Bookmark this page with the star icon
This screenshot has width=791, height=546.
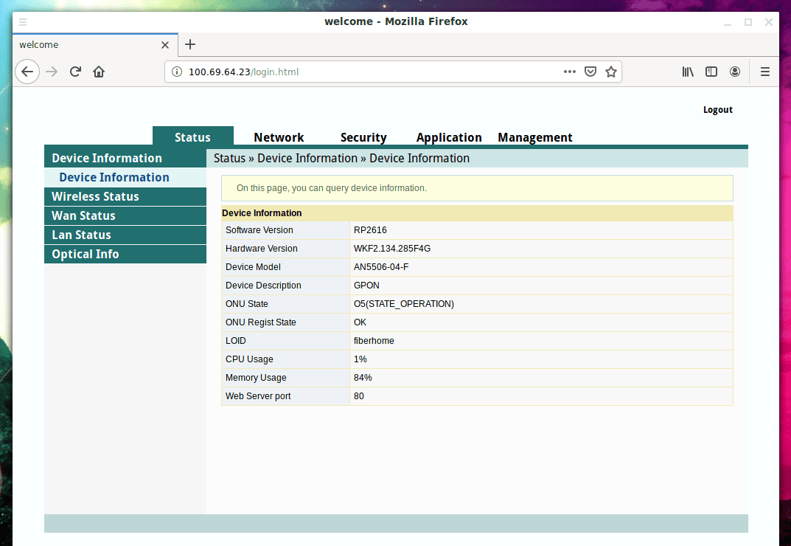click(610, 72)
